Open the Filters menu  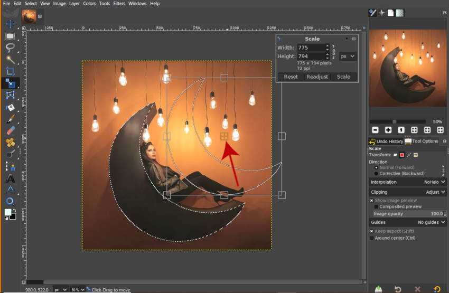pyautogui.click(x=119, y=4)
